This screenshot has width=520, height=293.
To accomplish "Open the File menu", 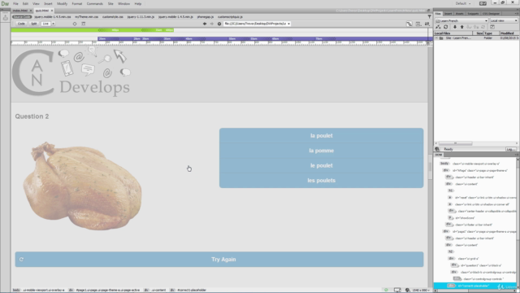I will tap(15, 3).
